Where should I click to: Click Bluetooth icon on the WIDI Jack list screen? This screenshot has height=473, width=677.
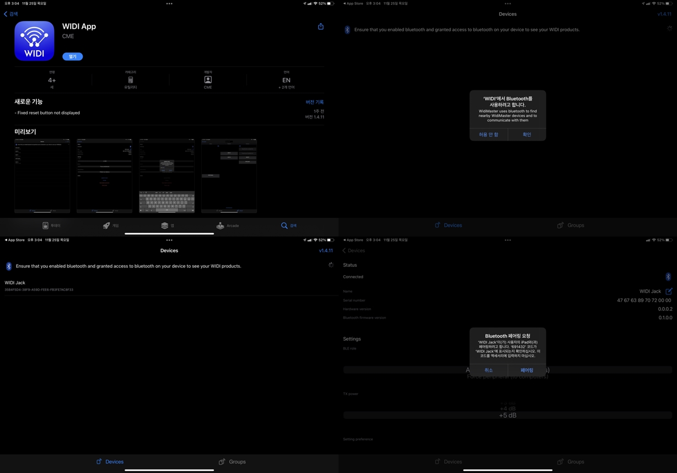(x=9, y=266)
